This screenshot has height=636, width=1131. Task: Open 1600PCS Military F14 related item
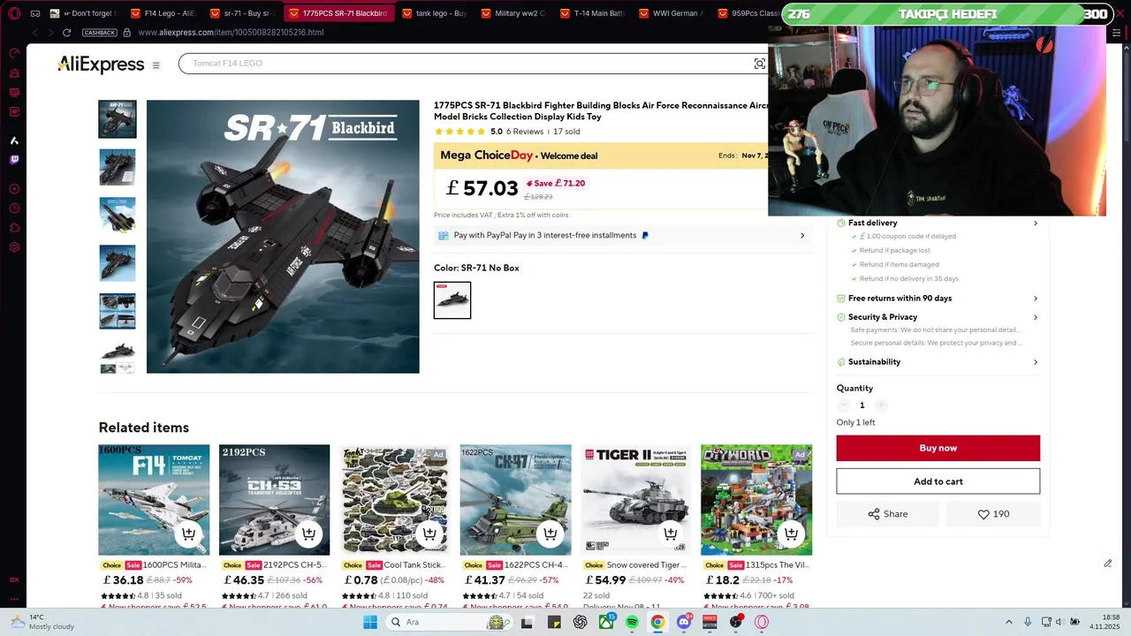(154, 500)
